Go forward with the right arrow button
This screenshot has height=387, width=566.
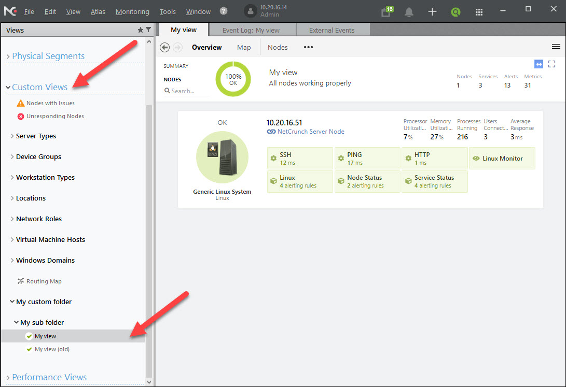(x=177, y=47)
